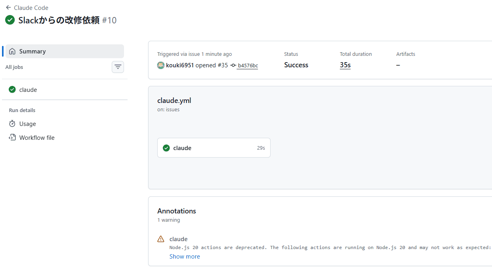Open the claude annotation title
Viewport: 492px width, 274px height.
pyautogui.click(x=179, y=239)
